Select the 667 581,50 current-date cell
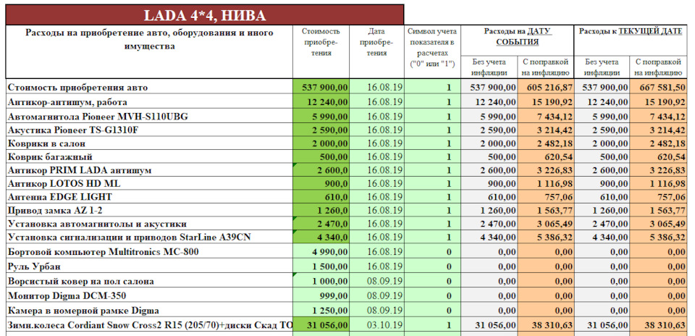 658,88
